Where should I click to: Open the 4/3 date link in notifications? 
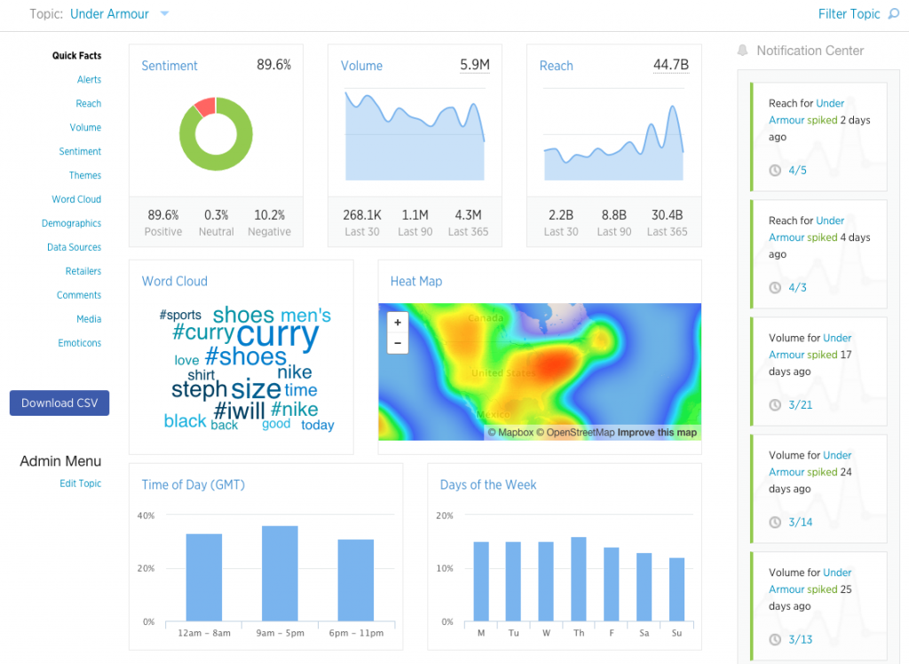click(x=797, y=288)
